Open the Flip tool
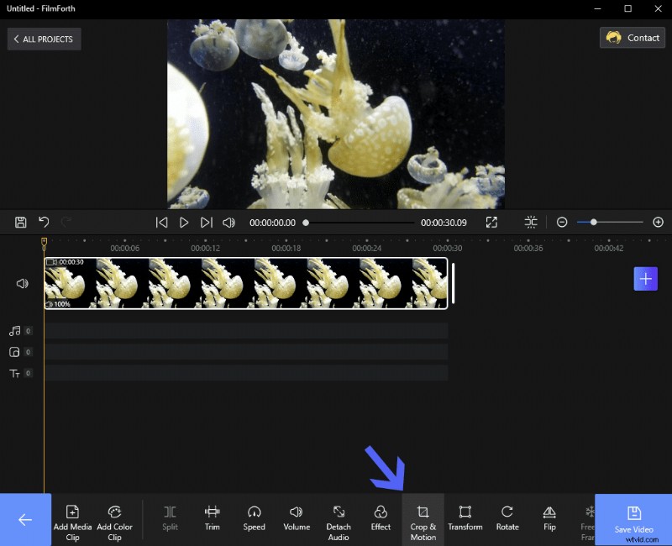Screen dimensions: 672x546 tap(549, 519)
